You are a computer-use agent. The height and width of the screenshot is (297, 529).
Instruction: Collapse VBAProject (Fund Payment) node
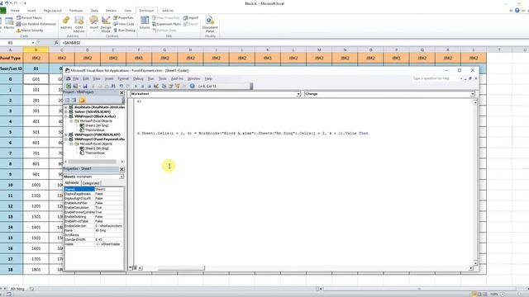pos(66,139)
